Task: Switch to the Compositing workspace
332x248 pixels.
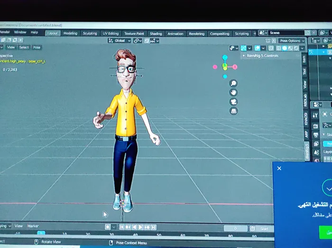Action: tap(220, 34)
